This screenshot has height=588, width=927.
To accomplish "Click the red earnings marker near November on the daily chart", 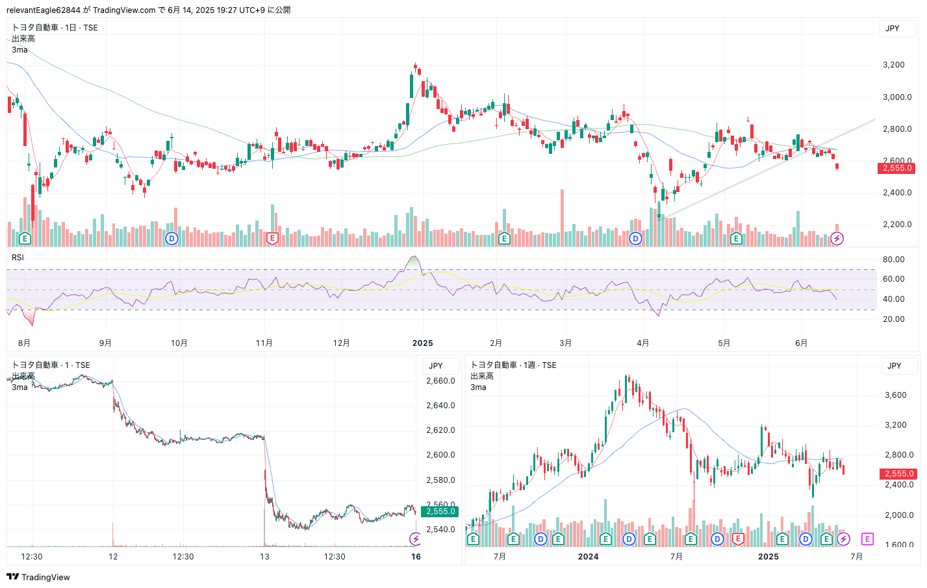I will pos(272,238).
